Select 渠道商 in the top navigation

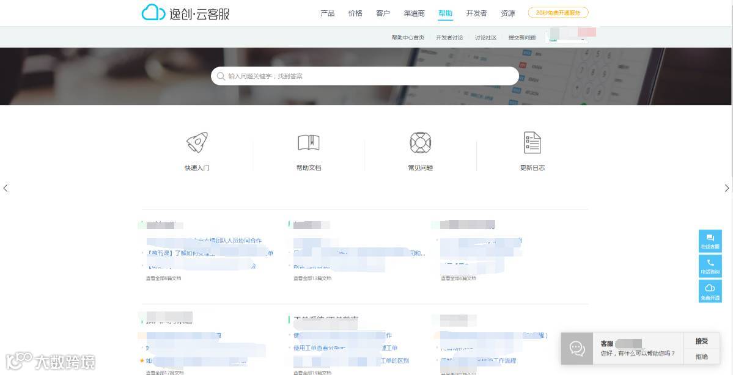(414, 13)
